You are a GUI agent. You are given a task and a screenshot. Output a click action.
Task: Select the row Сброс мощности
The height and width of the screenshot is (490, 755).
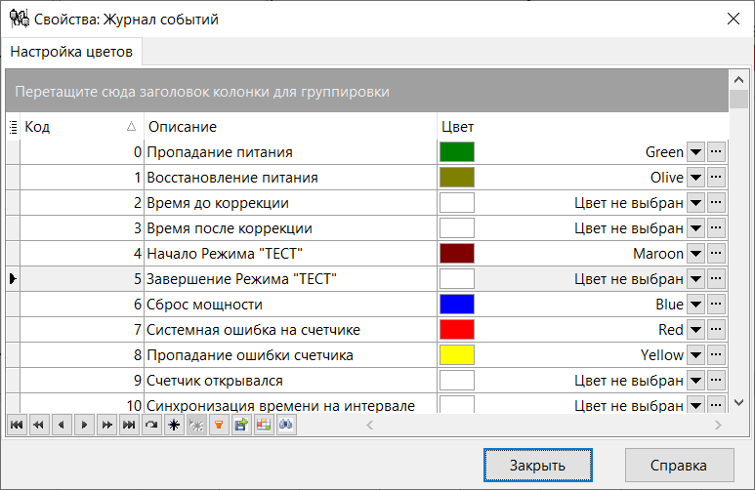click(367, 305)
